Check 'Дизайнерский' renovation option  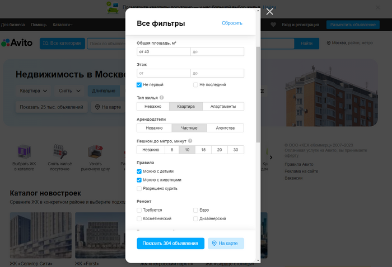coord(195,218)
